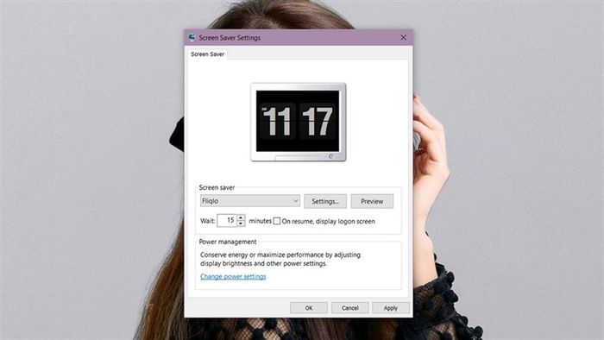The width and height of the screenshot is (604, 340).
Task: Click the Fliqlo clock preview monitor
Action: coord(299,122)
